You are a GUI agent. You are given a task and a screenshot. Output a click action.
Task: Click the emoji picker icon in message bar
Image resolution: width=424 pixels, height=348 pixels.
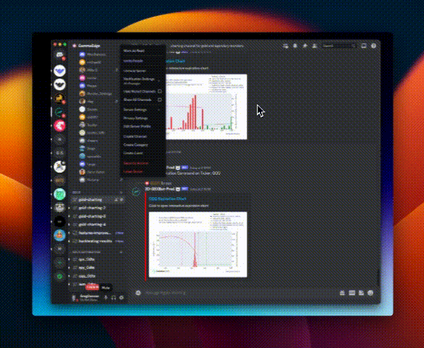tap(370, 293)
